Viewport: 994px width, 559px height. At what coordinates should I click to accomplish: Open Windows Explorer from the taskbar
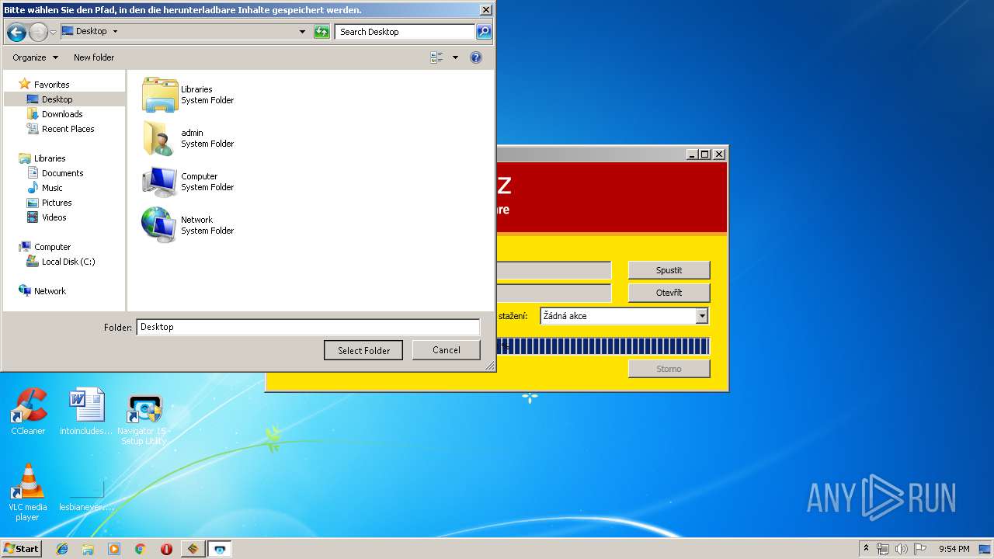(88, 549)
